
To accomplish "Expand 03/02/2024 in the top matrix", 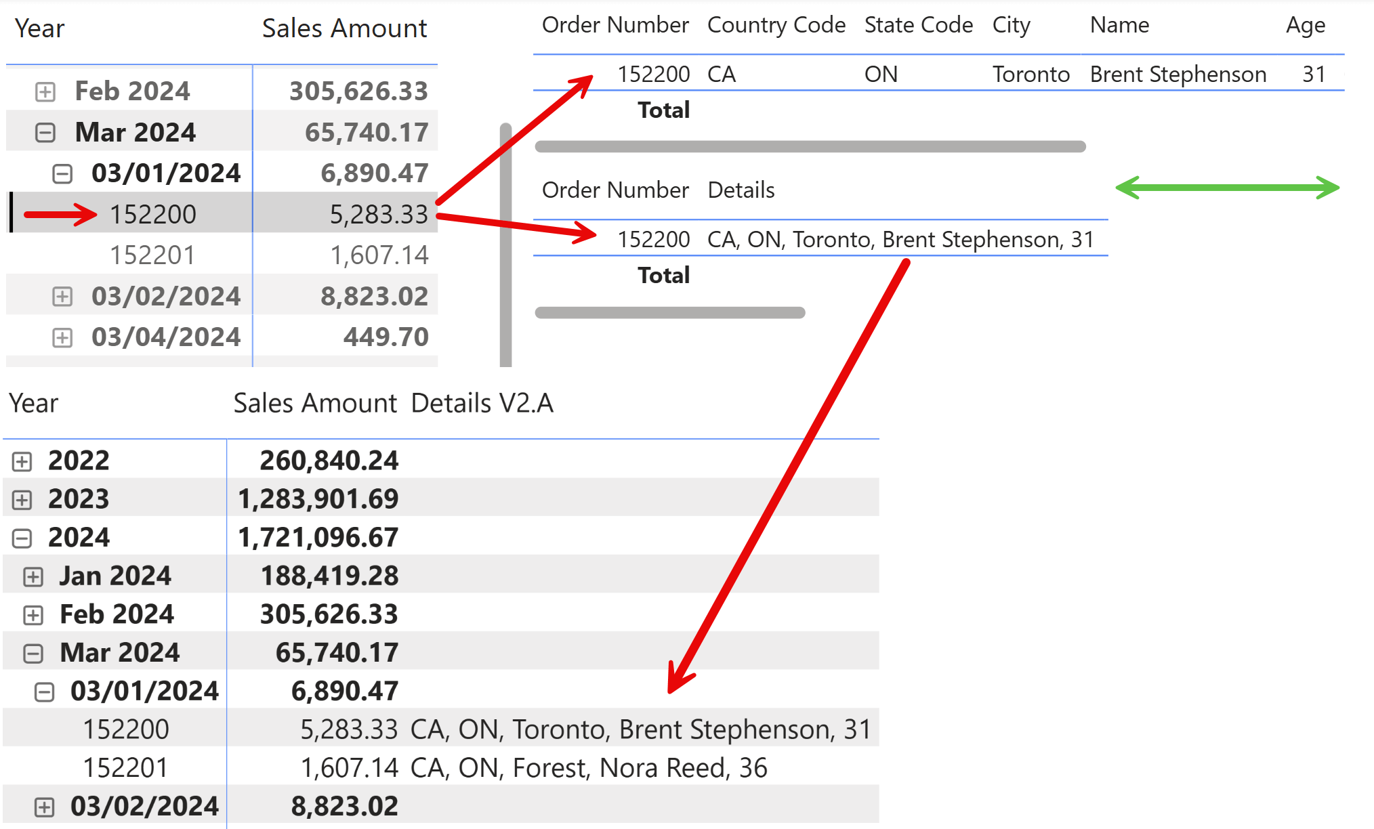I will tap(62, 297).
